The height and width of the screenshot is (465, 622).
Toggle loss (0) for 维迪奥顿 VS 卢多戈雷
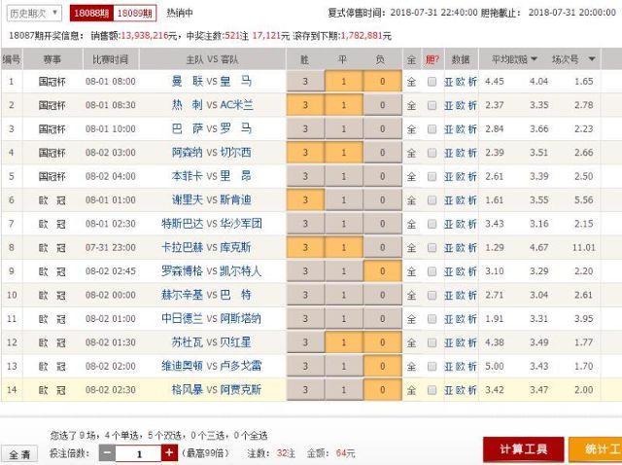click(382, 366)
